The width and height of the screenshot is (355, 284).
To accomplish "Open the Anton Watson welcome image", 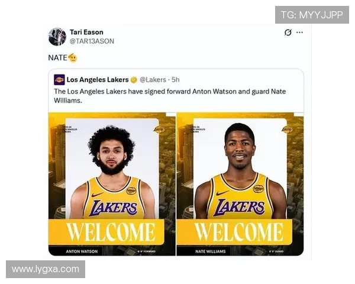I will [112, 184].
